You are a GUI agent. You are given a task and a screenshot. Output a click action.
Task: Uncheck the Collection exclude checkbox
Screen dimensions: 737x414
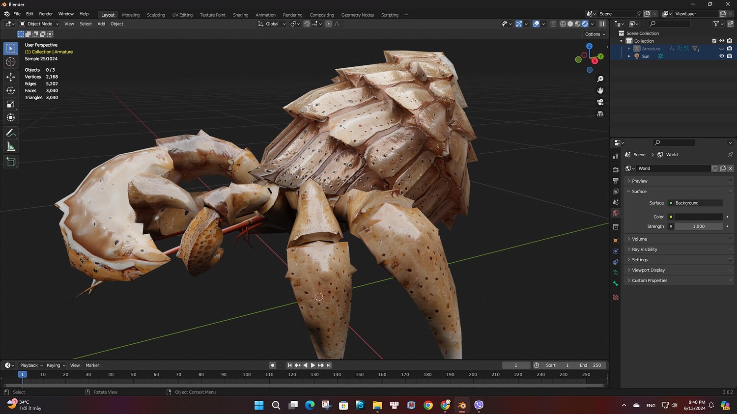click(714, 41)
